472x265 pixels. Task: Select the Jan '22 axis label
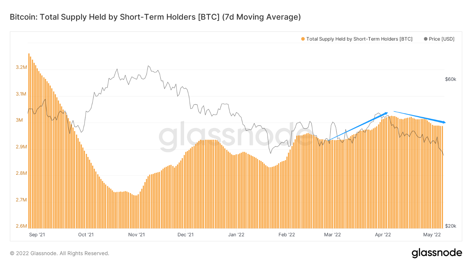(236, 234)
